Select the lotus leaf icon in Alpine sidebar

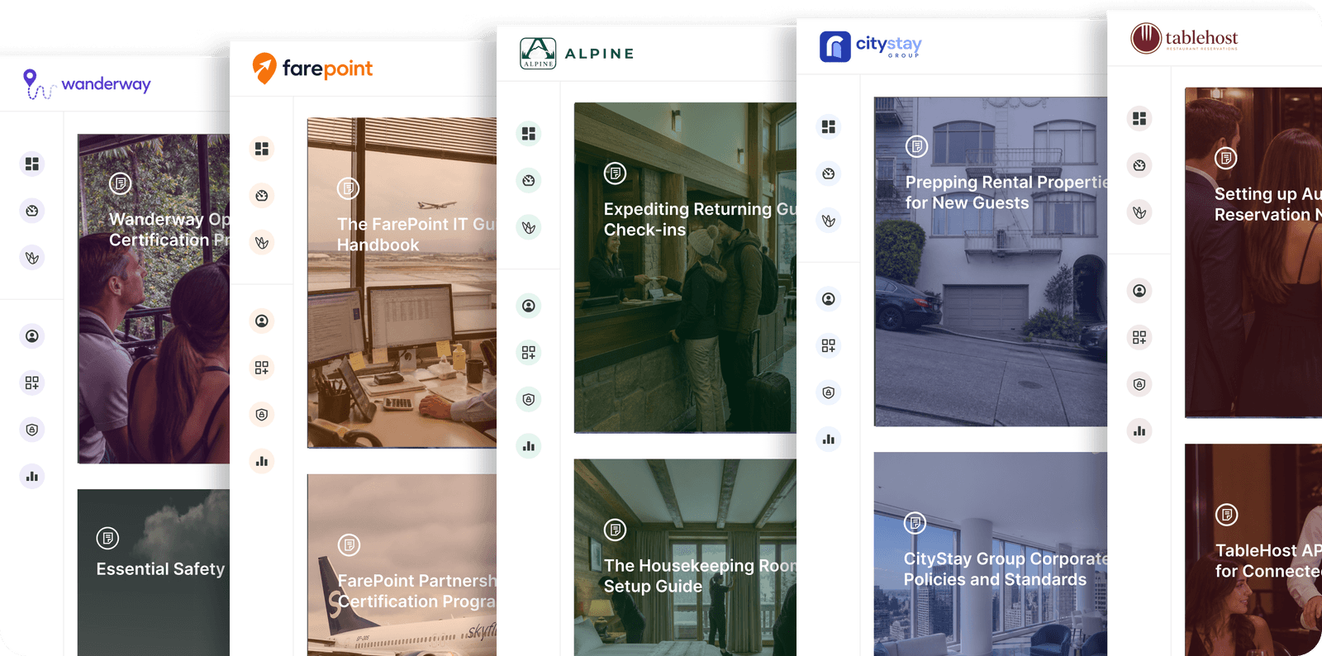[x=529, y=227]
